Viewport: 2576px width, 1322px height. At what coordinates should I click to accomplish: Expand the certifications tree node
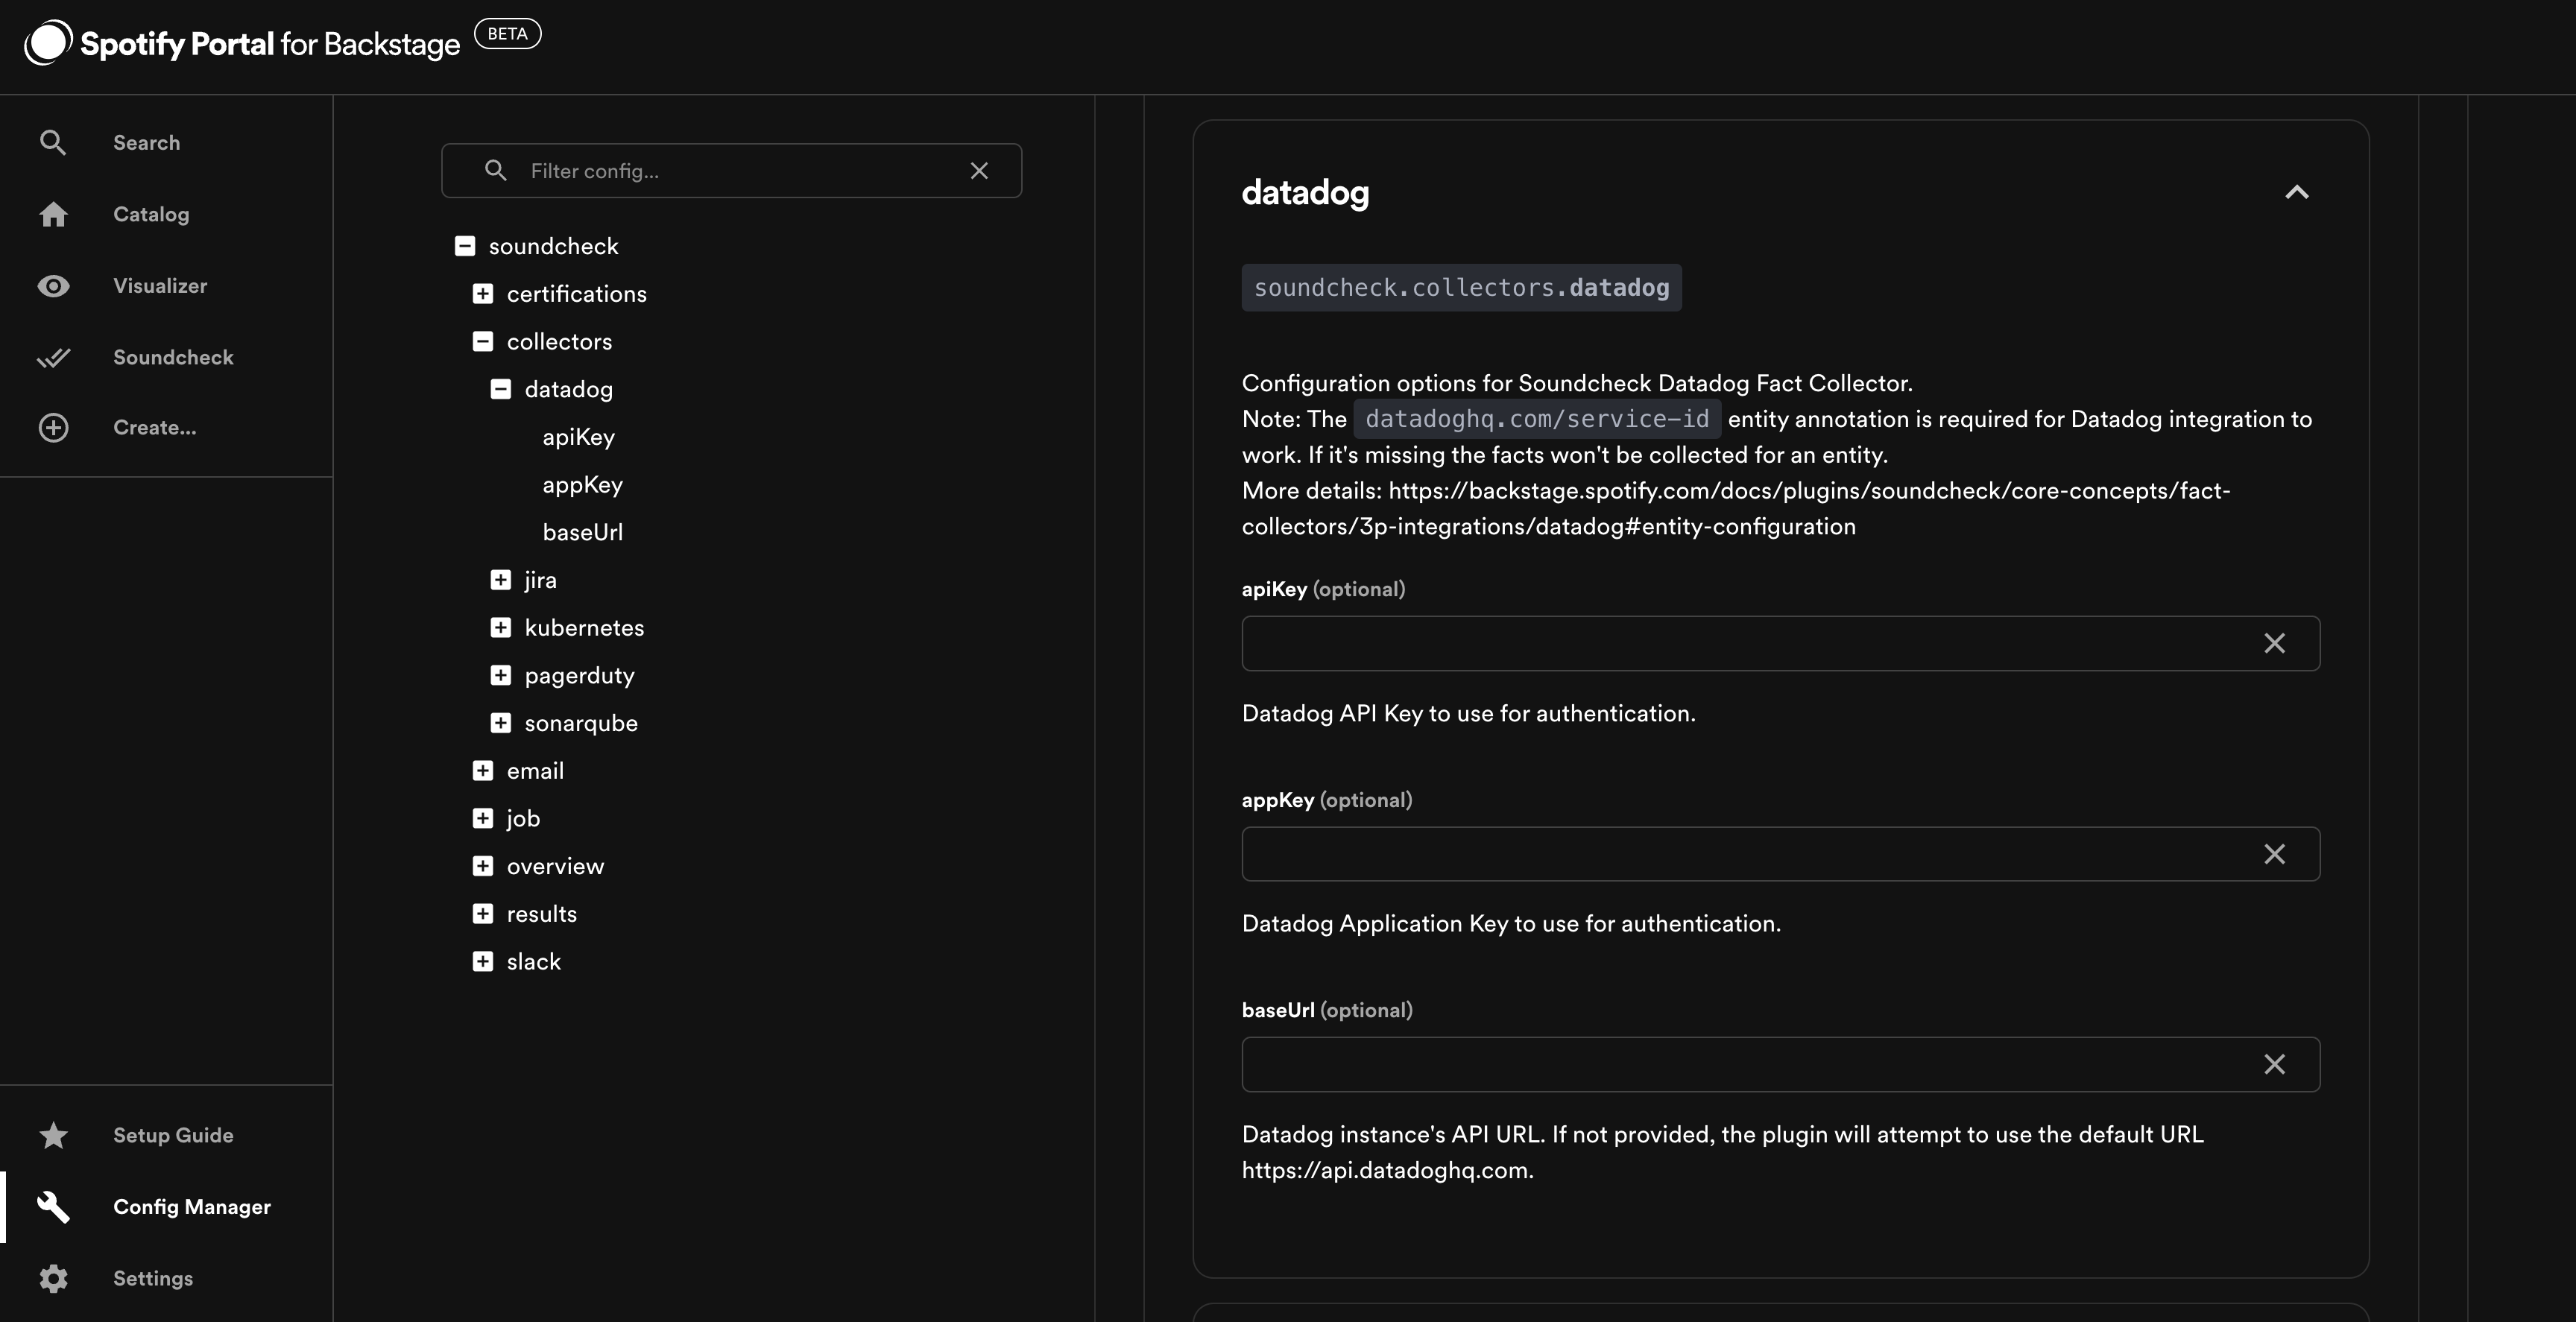pyautogui.click(x=482, y=294)
